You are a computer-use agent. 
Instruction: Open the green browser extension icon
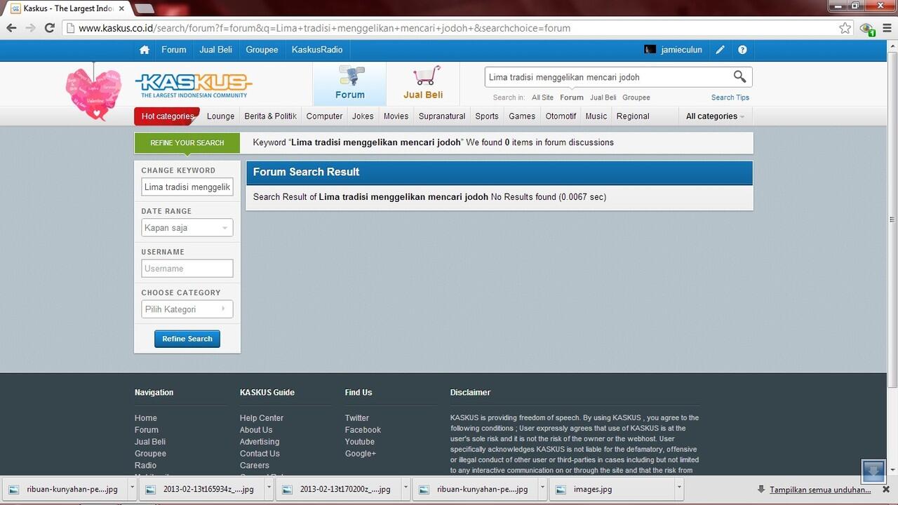click(x=867, y=29)
